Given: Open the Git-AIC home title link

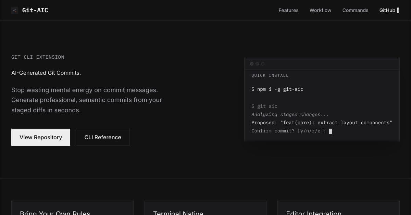Looking at the screenshot, I should [35, 10].
